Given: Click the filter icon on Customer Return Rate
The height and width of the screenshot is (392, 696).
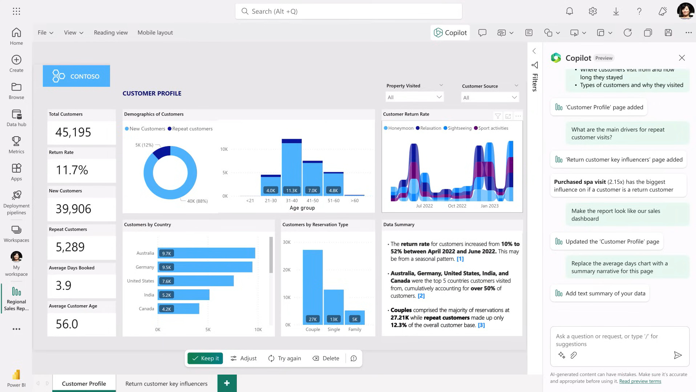Looking at the screenshot, I should point(498,116).
